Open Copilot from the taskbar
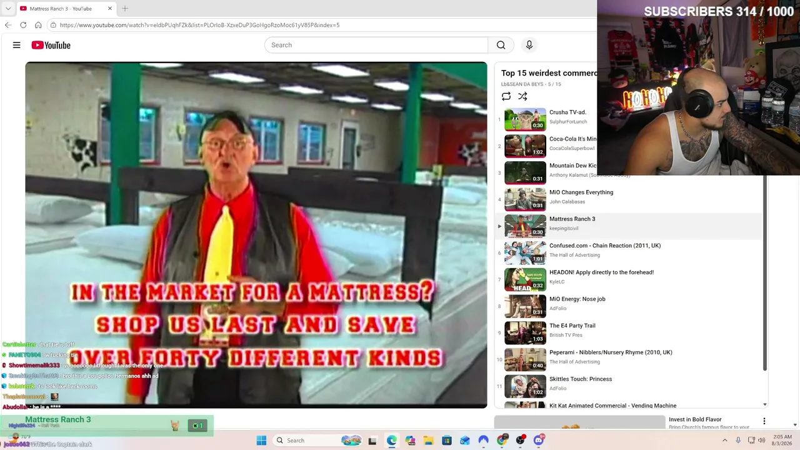The image size is (800, 450). click(x=410, y=441)
